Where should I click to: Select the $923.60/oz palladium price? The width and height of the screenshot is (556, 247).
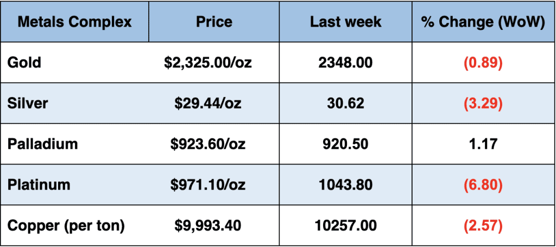208,144
